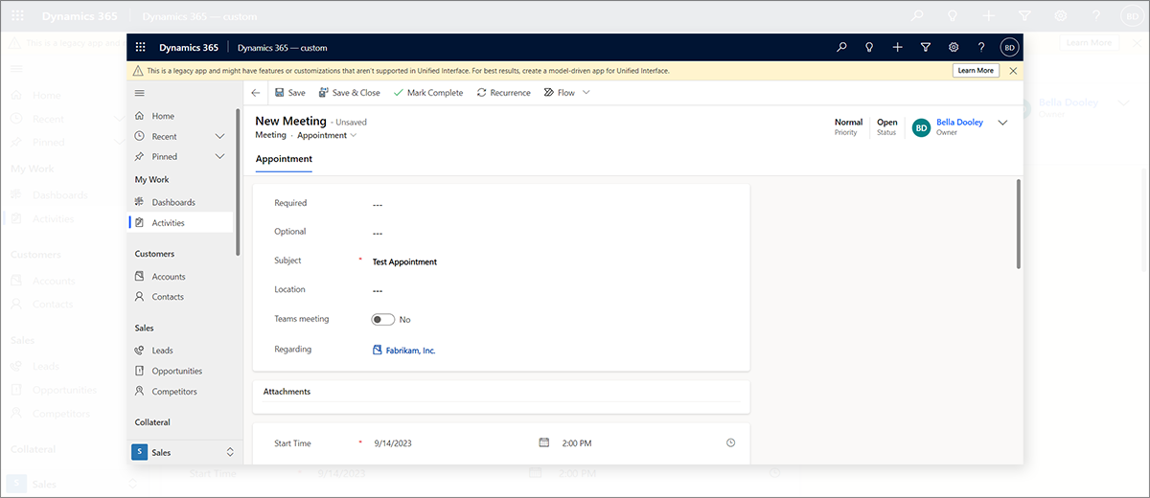This screenshot has height=498, width=1150.
Task: Select the Appointment tab
Action: (x=284, y=159)
